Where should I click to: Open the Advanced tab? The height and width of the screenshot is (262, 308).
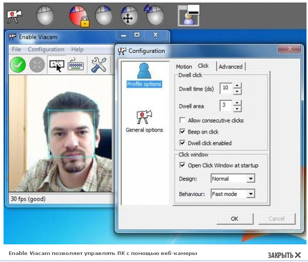(230, 67)
